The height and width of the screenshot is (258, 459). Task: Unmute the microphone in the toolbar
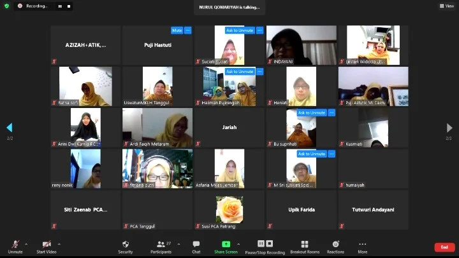[x=15, y=245]
